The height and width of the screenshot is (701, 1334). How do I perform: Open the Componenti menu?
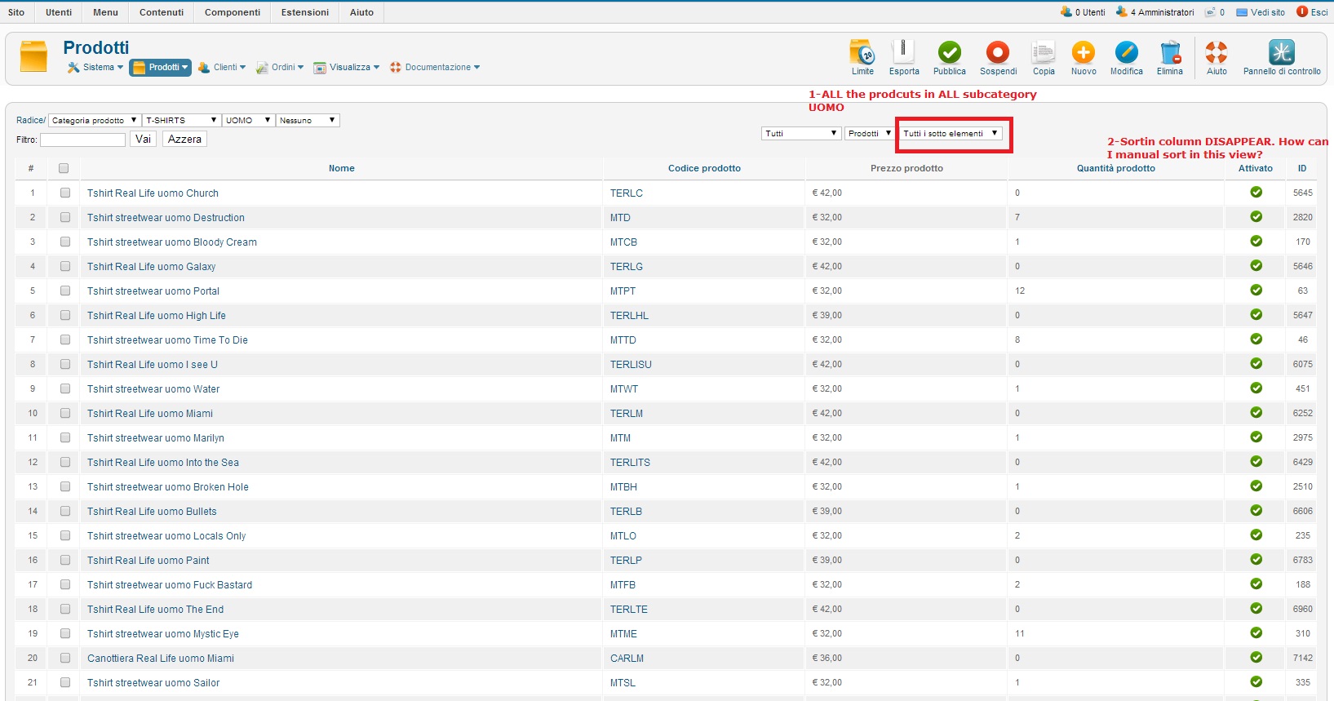point(233,12)
